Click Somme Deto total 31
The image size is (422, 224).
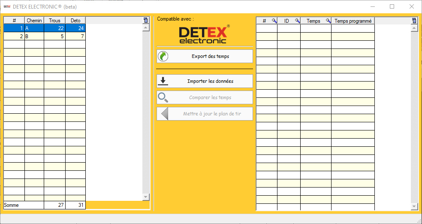click(x=75, y=205)
